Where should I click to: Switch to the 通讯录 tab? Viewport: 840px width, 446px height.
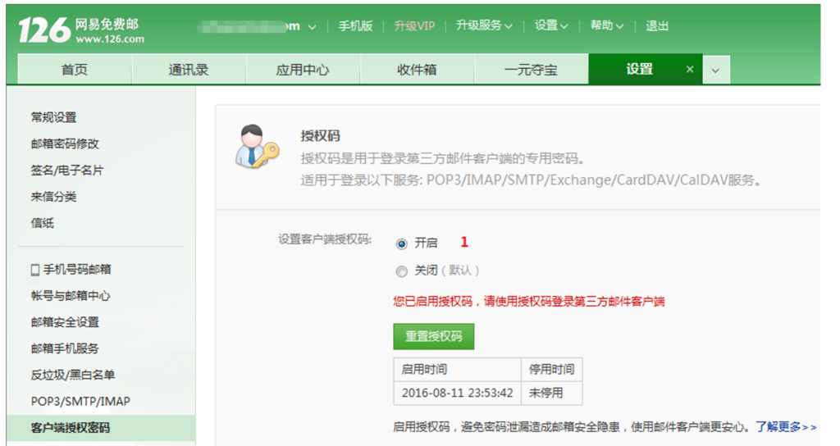(x=189, y=70)
